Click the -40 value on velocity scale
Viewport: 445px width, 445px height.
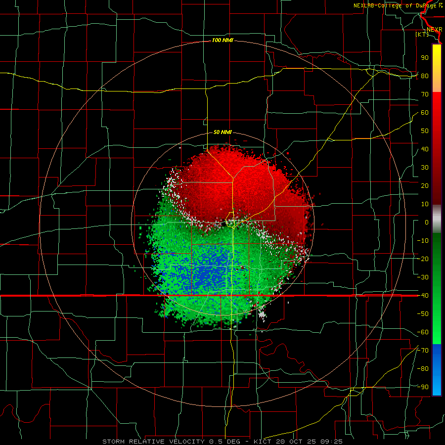coord(423,296)
